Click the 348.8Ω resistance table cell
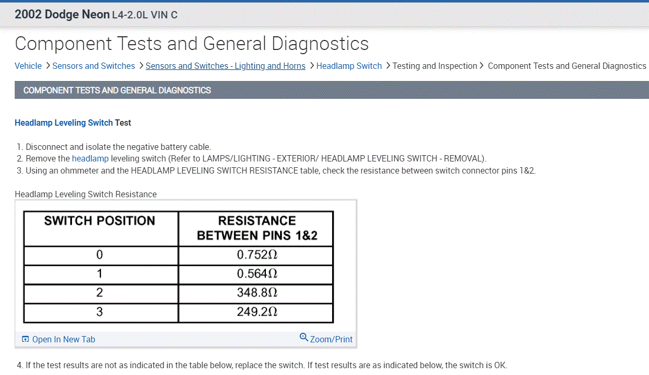This screenshot has height=375, width=649. 256,293
